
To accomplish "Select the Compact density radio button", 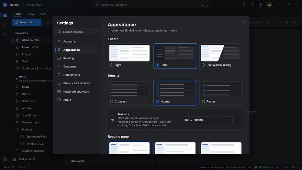I will 111,102.
